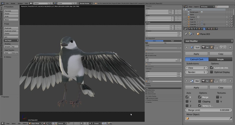Remove the Subsurf modifier with its X
This screenshot has width=235, height=125.
coord(230,47)
